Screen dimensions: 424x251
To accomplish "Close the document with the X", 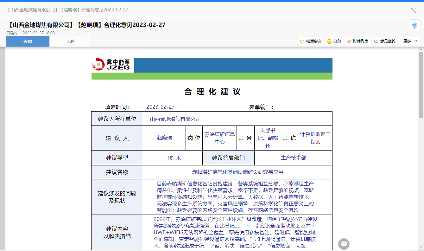I will click(x=414, y=11).
